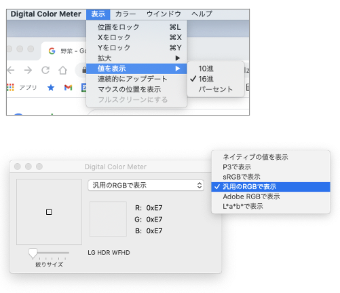The height and width of the screenshot is (293, 340).
Task: Click the Google favicon on the tab
Action: tap(52, 51)
